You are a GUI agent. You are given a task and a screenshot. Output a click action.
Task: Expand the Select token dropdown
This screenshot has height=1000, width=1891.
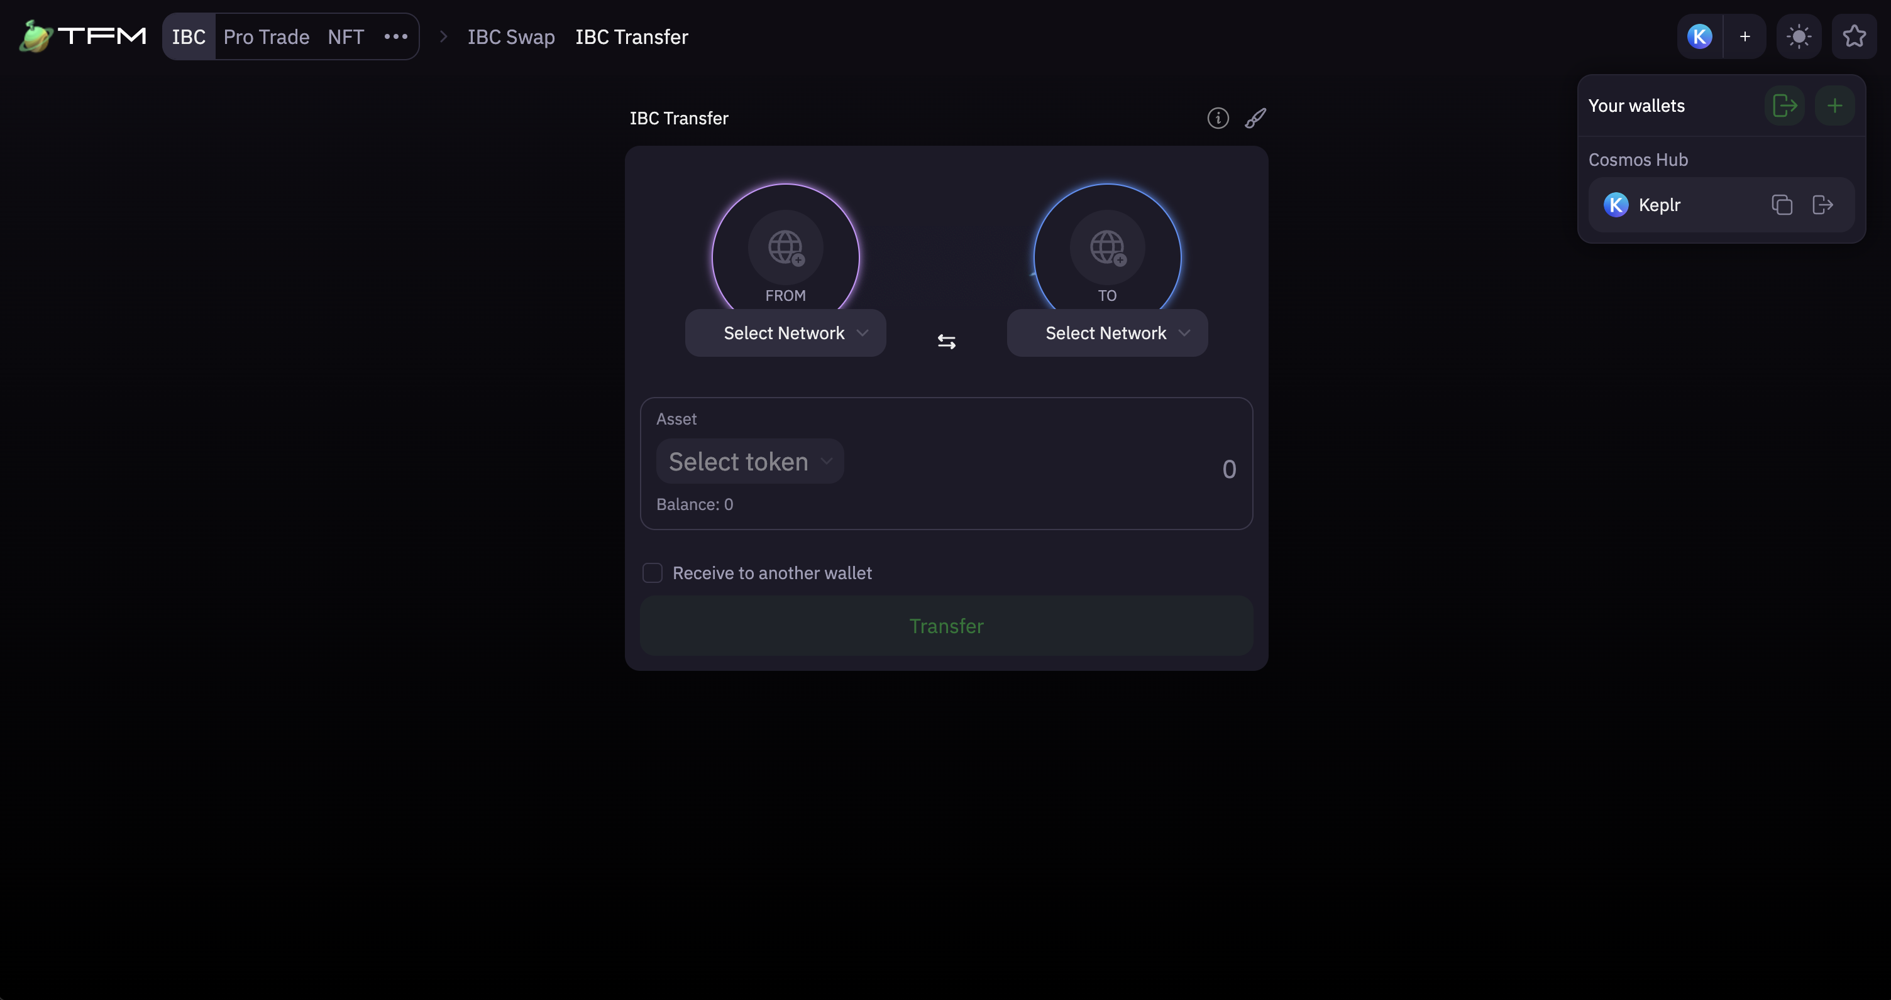coord(749,462)
